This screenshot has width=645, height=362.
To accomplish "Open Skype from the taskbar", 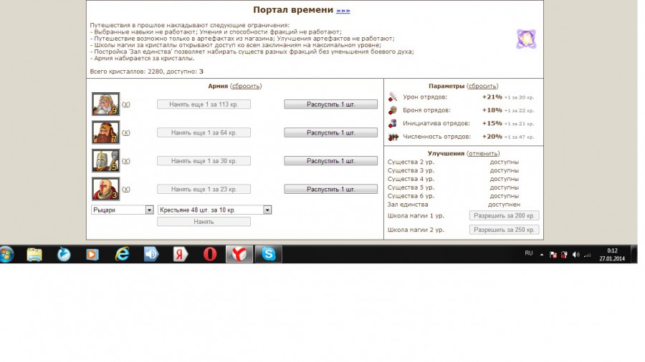I will [x=268, y=254].
